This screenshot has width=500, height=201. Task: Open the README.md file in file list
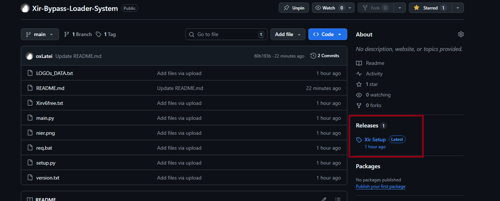pos(50,88)
